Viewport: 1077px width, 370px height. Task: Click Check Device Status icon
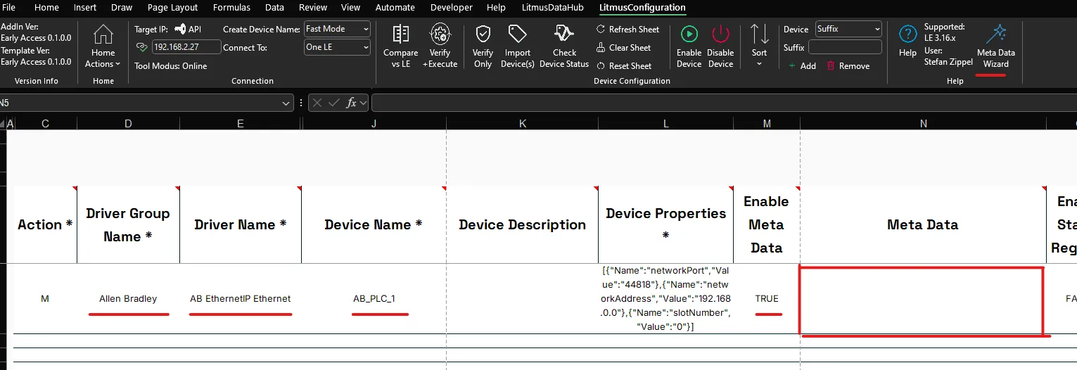[564, 34]
